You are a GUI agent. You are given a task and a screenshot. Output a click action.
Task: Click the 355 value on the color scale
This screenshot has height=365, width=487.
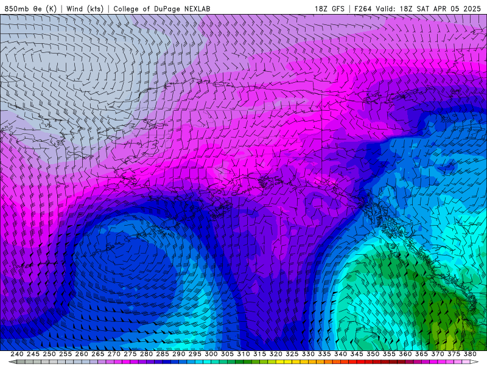389,354
